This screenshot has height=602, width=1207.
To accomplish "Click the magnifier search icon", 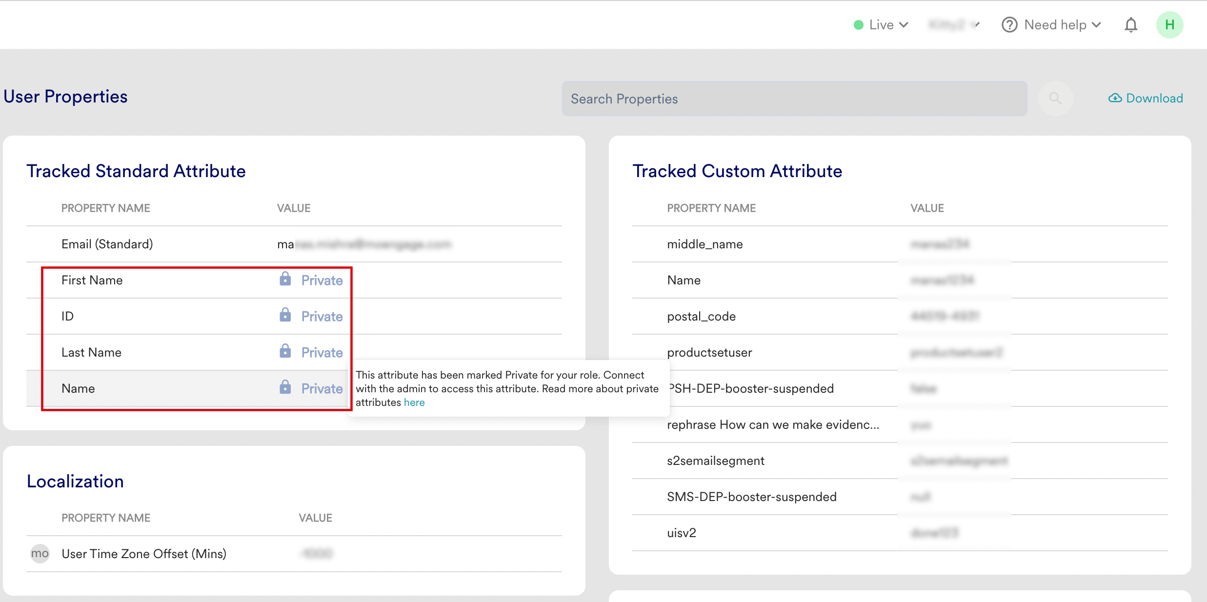I will pyautogui.click(x=1055, y=99).
